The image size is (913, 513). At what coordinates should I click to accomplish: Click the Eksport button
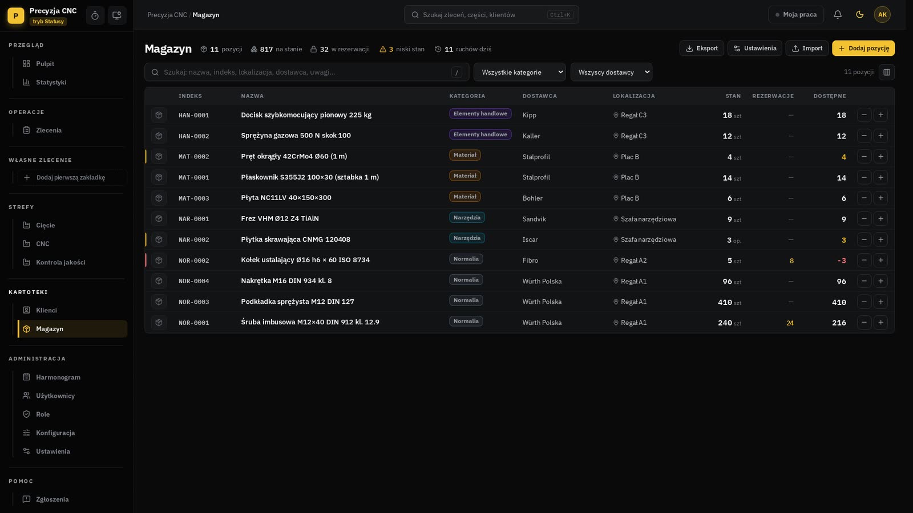(x=702, y=48)
